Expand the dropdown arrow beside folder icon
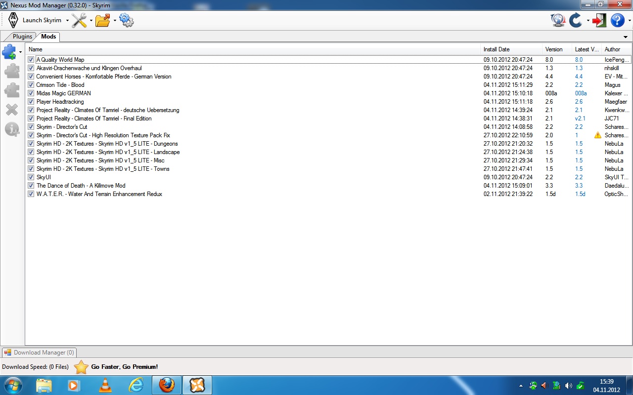 click(115, 21)
